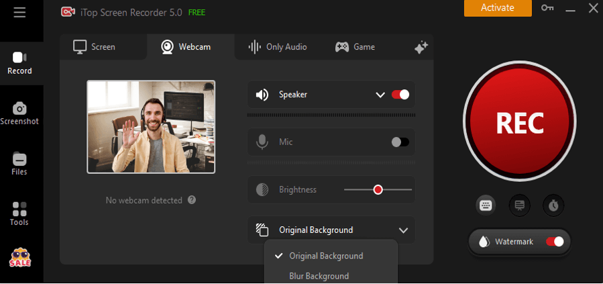This screenshot has width=603, height=284.
Task: Open the timer stopwatch icon under REC
Action: coord(553,205)
